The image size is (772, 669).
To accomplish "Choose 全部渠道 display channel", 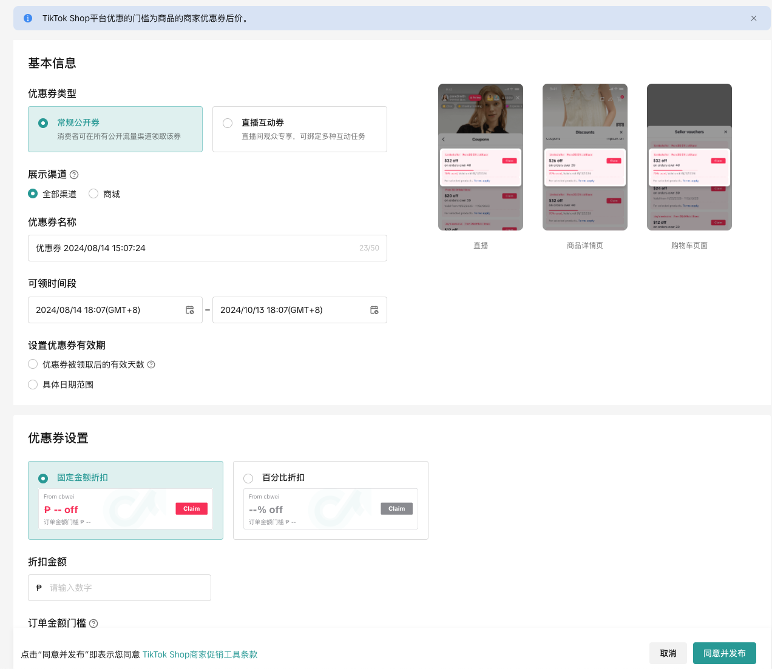I will pyautogui.click(x=33, y=193).
